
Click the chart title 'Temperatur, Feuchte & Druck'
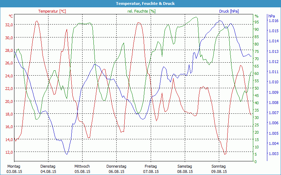[x=140, y=3]
